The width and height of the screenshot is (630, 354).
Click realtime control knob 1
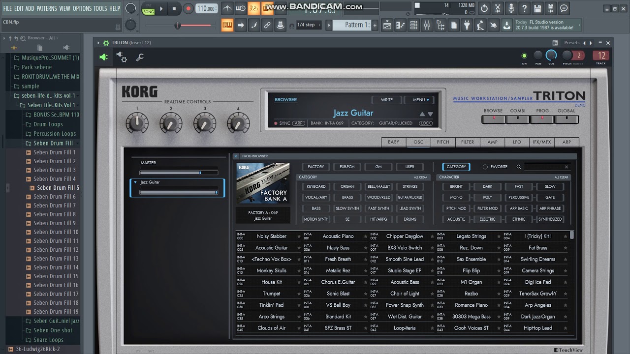pos(137,122)
